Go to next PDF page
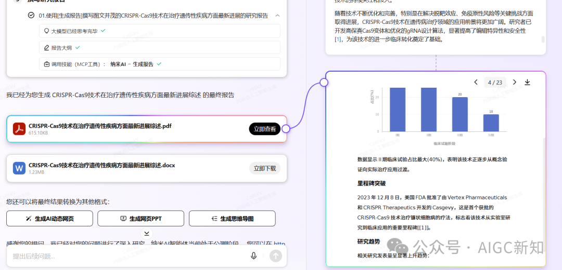Screen dimensions: 562x270 click(x=515, y=82)
